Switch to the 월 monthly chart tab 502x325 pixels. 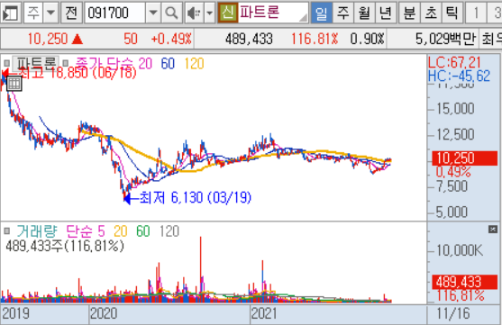[x=364, y=13]
